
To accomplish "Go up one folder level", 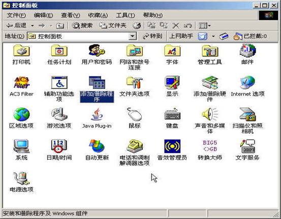I will point(60,26).
